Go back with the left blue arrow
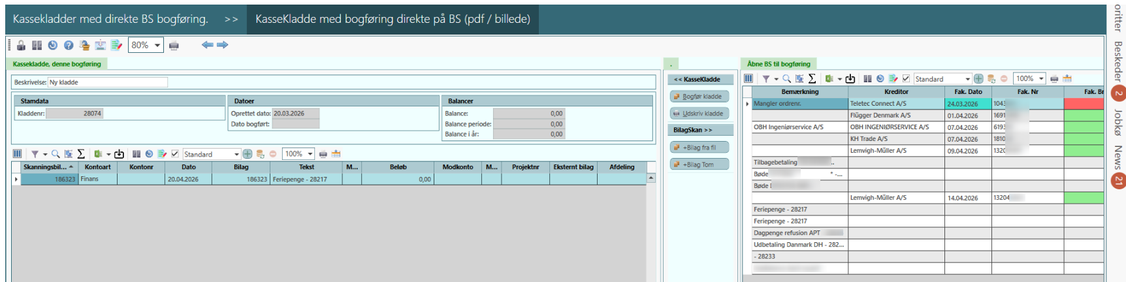Image resolution: width=1126 pixels, height=282 pixels. (x=207, y=45)
